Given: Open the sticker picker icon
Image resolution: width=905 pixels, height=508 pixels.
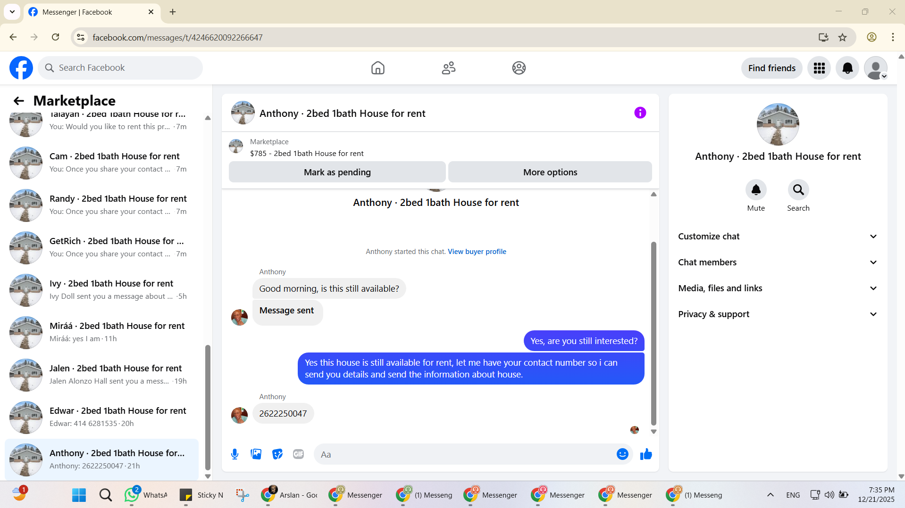Looking at the screenshot, I should 277,454.
